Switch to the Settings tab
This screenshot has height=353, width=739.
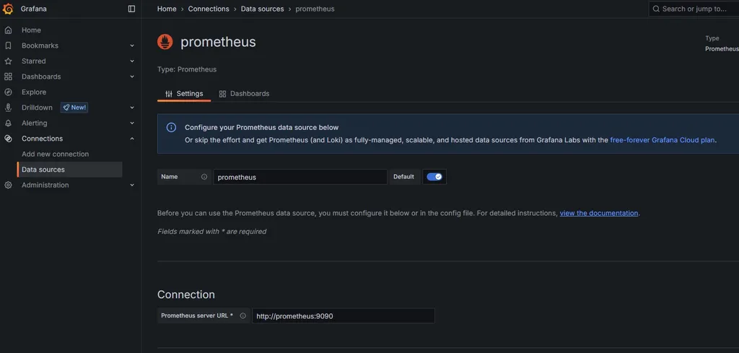click(x=184, y=94)
